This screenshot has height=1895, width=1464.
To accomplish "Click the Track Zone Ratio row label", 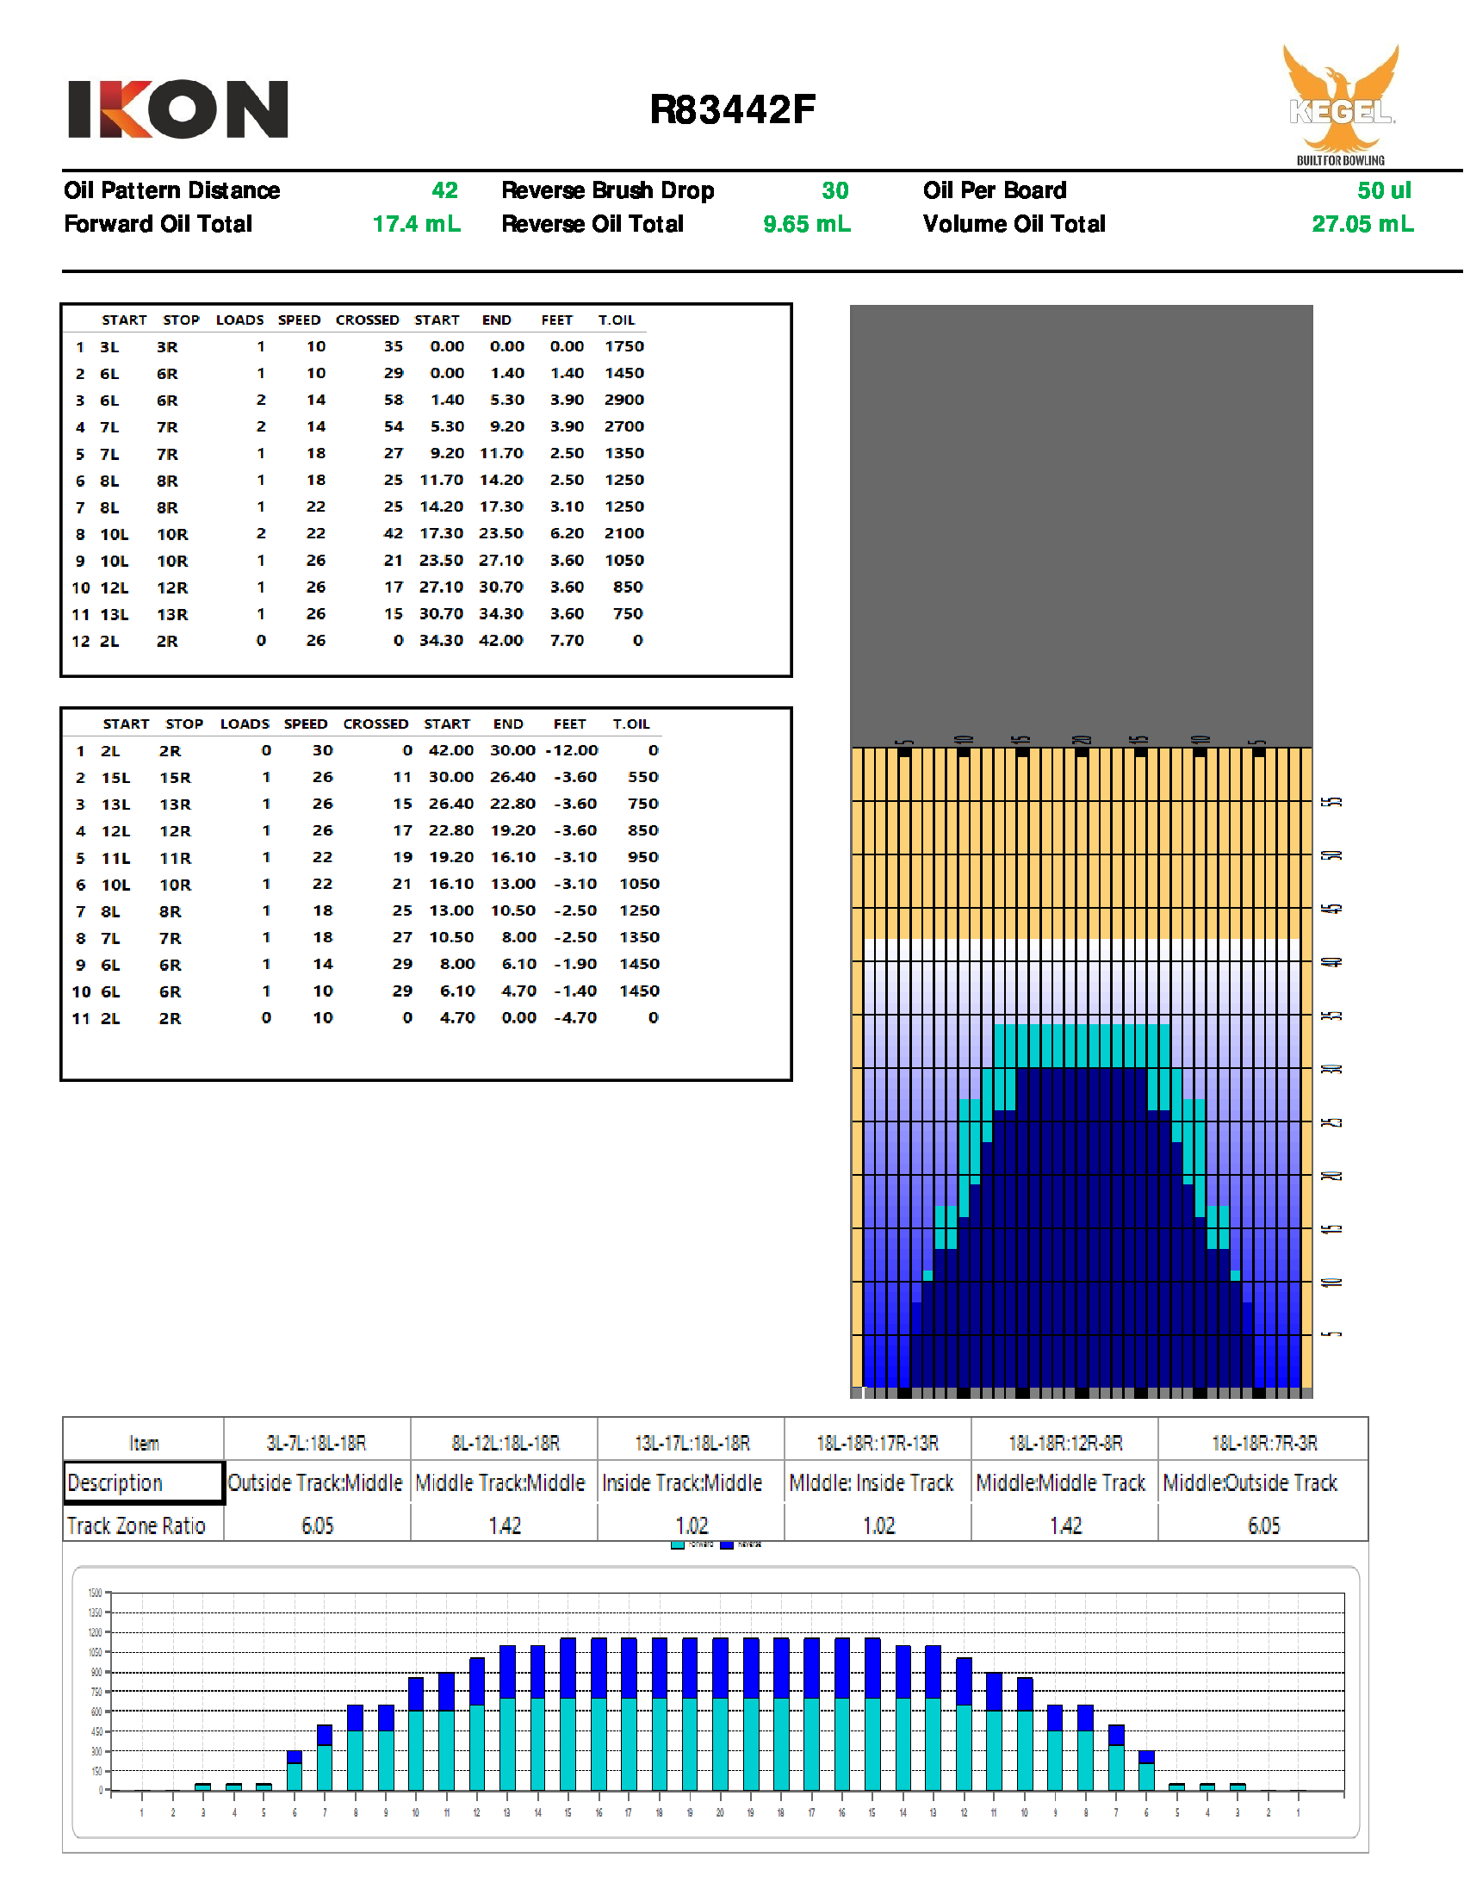I will click(136, 1526).
